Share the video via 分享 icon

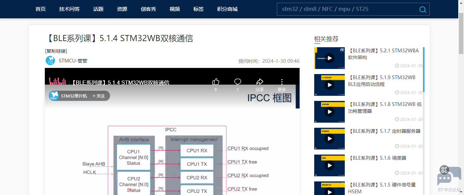pos(260,82)
